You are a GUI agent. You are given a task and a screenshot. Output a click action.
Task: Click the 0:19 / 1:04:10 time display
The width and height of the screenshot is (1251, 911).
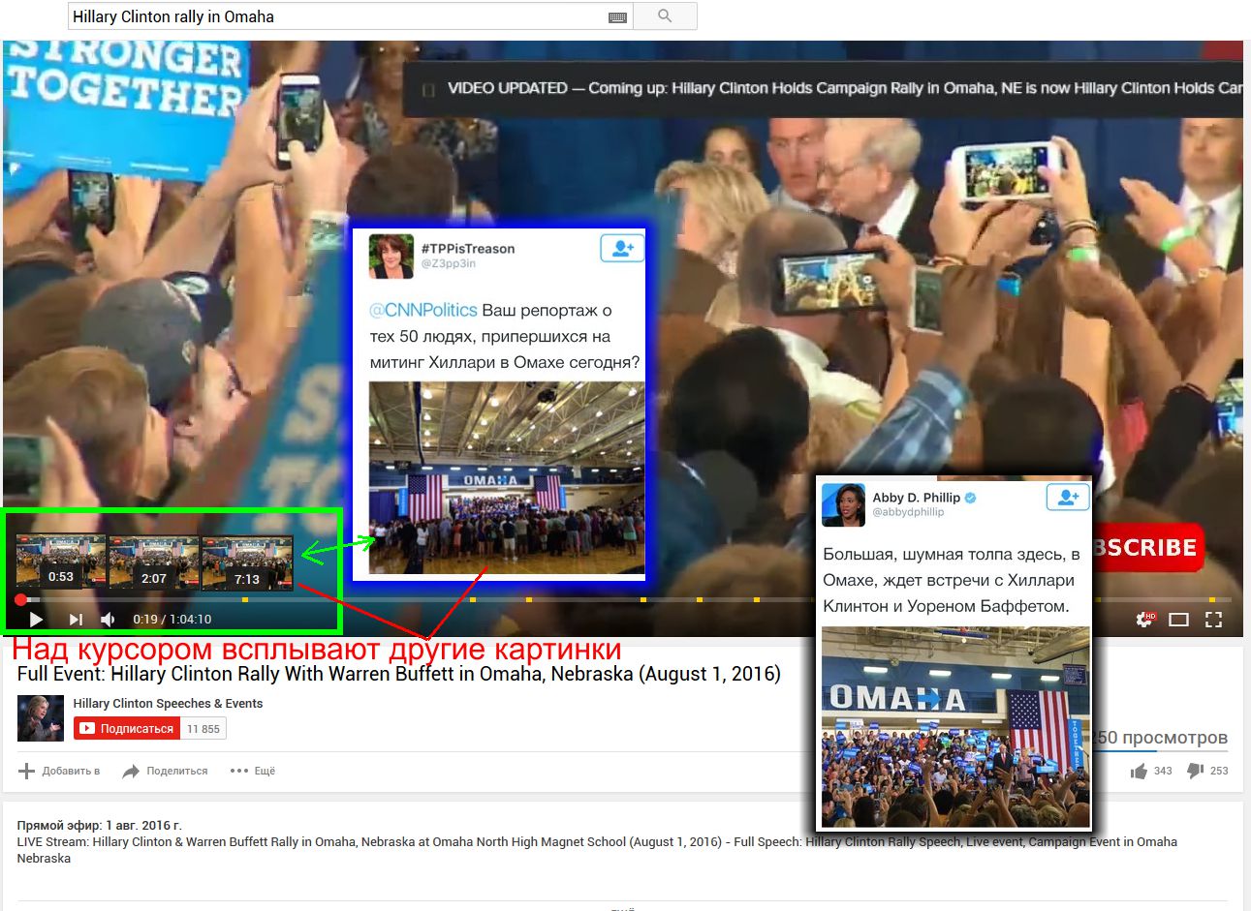click(x=172, y=620)
